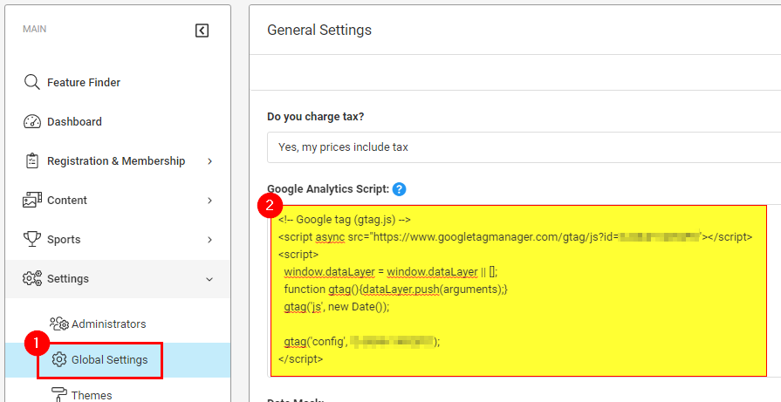The image size is (781, 402).
Task: Click the closing '</script>' last line
Action: 300,358
